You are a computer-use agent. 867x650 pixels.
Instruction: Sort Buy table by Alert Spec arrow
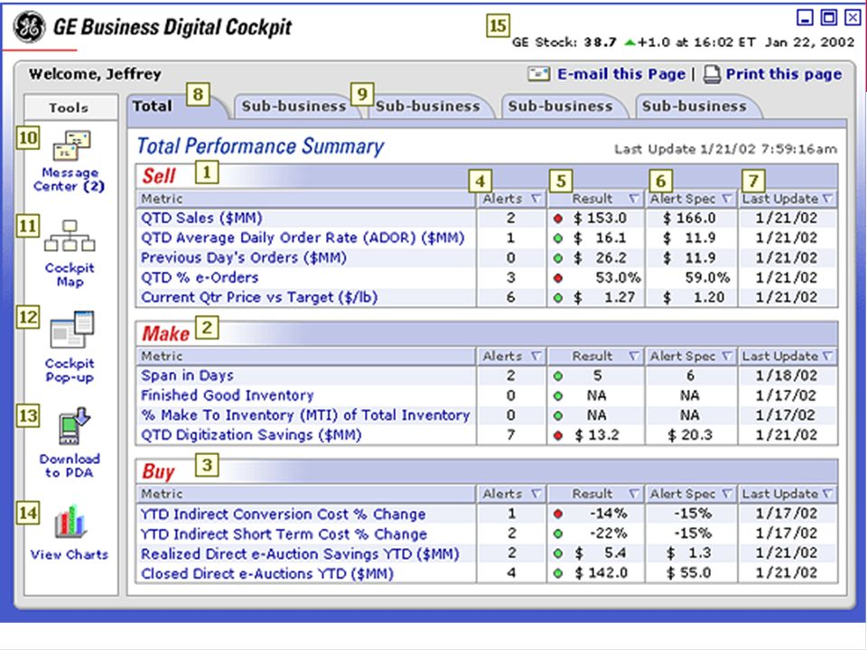click(727, 494)
